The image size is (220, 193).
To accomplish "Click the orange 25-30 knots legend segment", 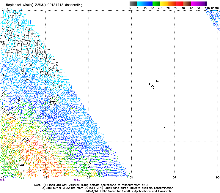I will pyautogui.click(x=172, y=4).
